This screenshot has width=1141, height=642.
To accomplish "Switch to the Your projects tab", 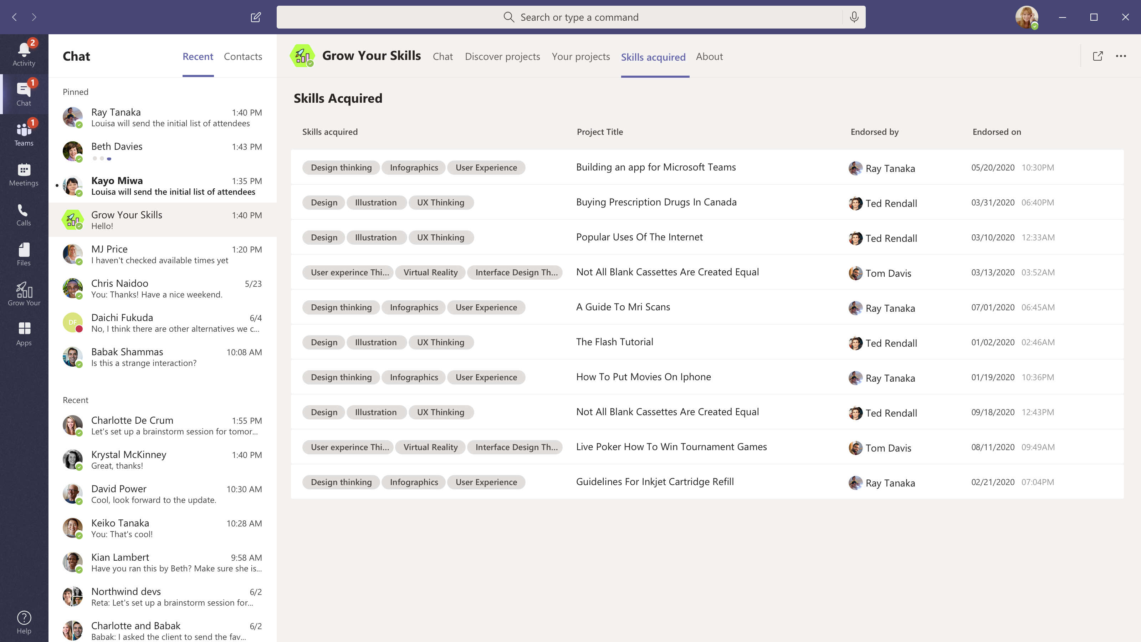I will (x=581, y=57).
